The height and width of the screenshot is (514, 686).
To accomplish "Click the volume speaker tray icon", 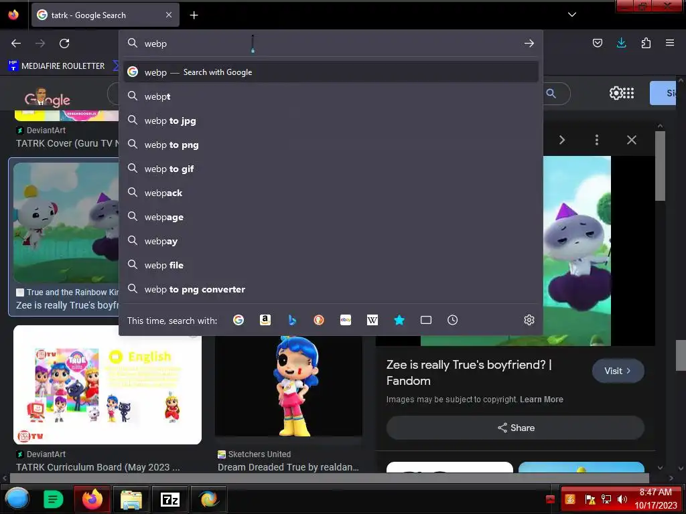I will click(x=622, y=499).
